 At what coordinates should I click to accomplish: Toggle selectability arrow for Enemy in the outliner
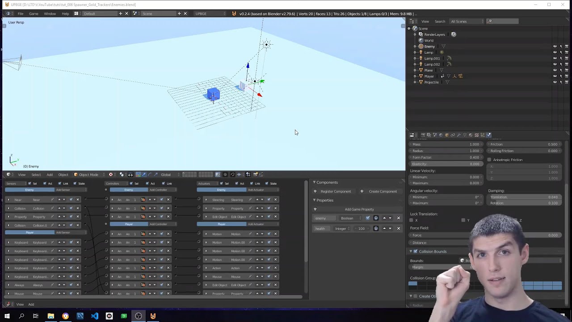click(x=561, y=47)
